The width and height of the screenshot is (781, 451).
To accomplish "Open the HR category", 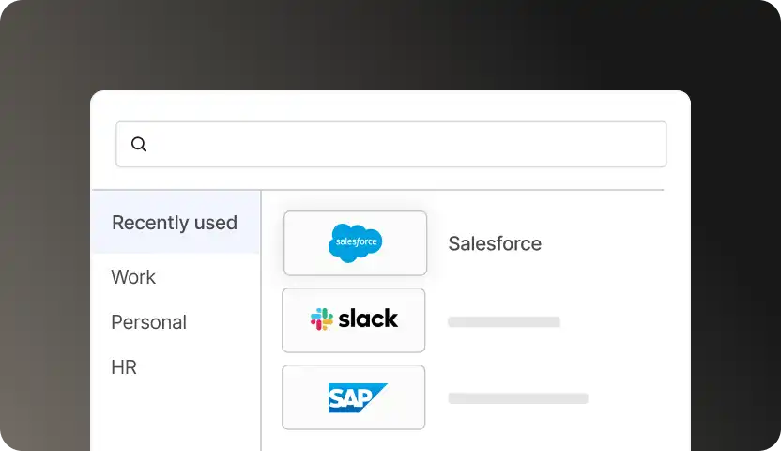I will pos(124,367).
